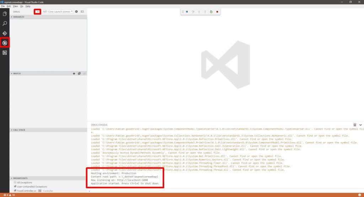Disable the FoodController.cs breakpoint checkbox
This screenshot has width=364, height=197.
pos(15,191)
